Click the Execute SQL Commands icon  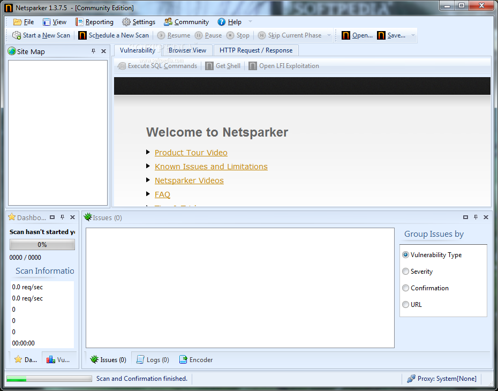[122, 66]
